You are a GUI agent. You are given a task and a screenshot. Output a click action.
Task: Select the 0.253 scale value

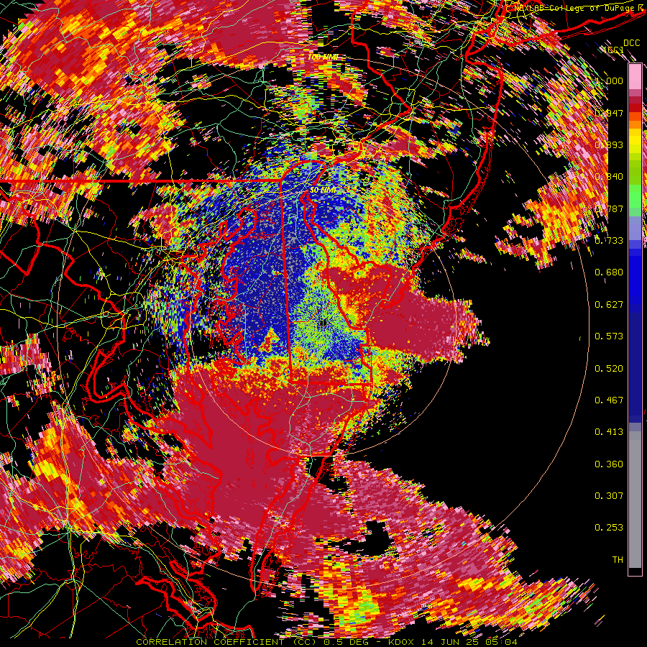pos(609,528)
